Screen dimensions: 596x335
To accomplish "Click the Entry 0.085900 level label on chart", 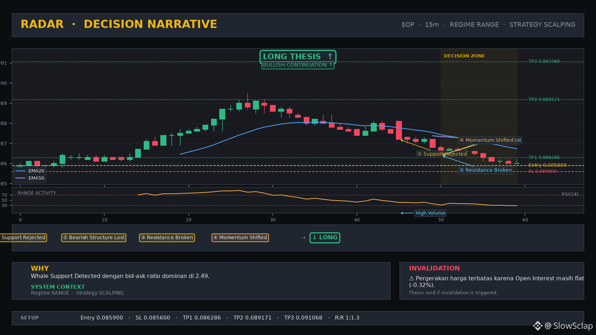I will 547,165.
